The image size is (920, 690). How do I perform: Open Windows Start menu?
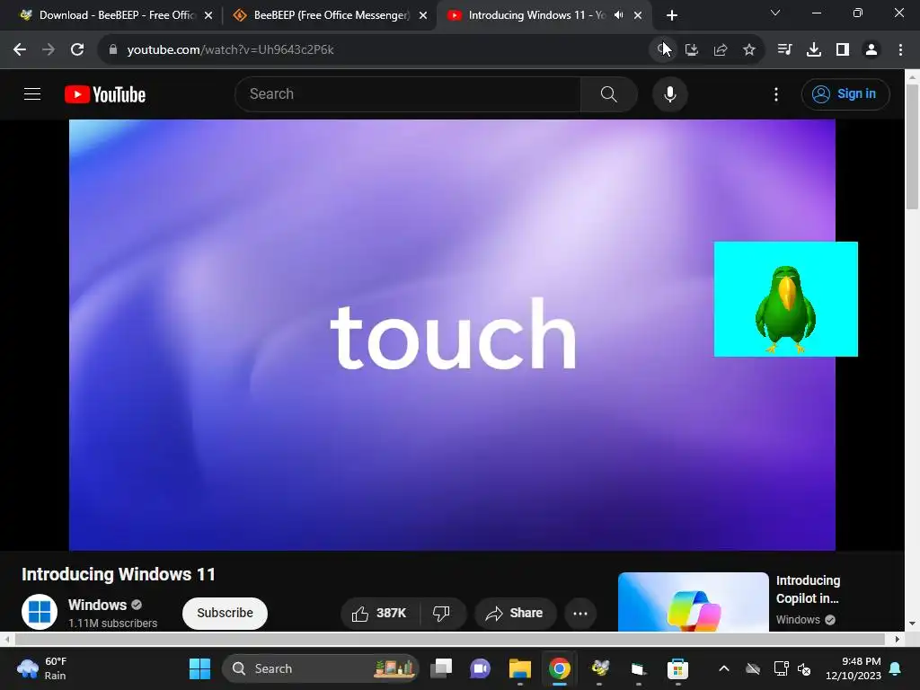point(199,668)
